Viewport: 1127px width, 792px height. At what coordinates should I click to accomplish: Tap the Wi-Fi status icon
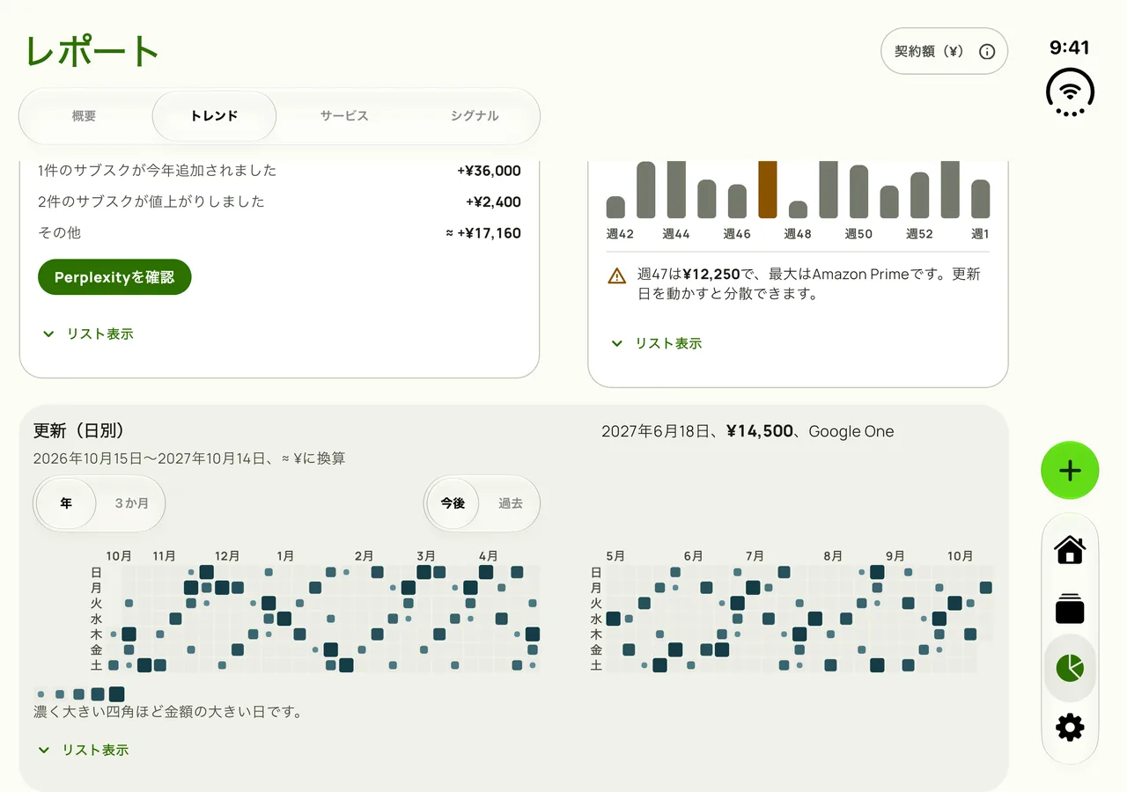1070,92
